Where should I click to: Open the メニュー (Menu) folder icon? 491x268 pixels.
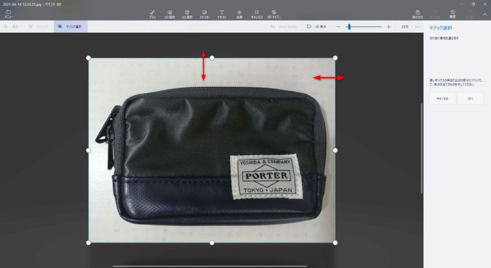click(9, 14)
